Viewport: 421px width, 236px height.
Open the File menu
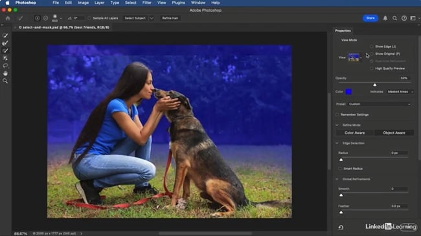click(56, 3)
